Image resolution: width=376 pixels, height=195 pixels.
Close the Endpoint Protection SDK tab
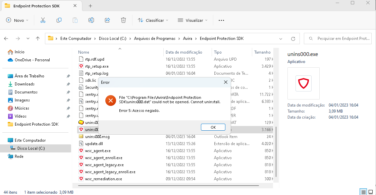75,6
